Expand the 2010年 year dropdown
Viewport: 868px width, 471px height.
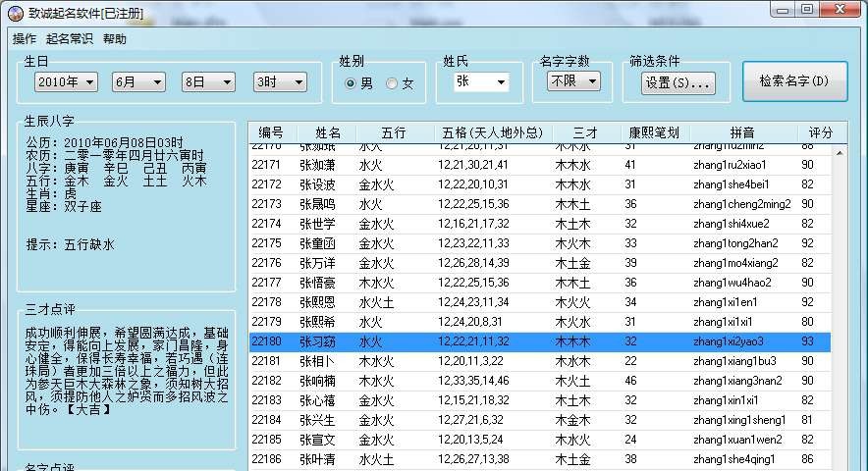(66, 81)
